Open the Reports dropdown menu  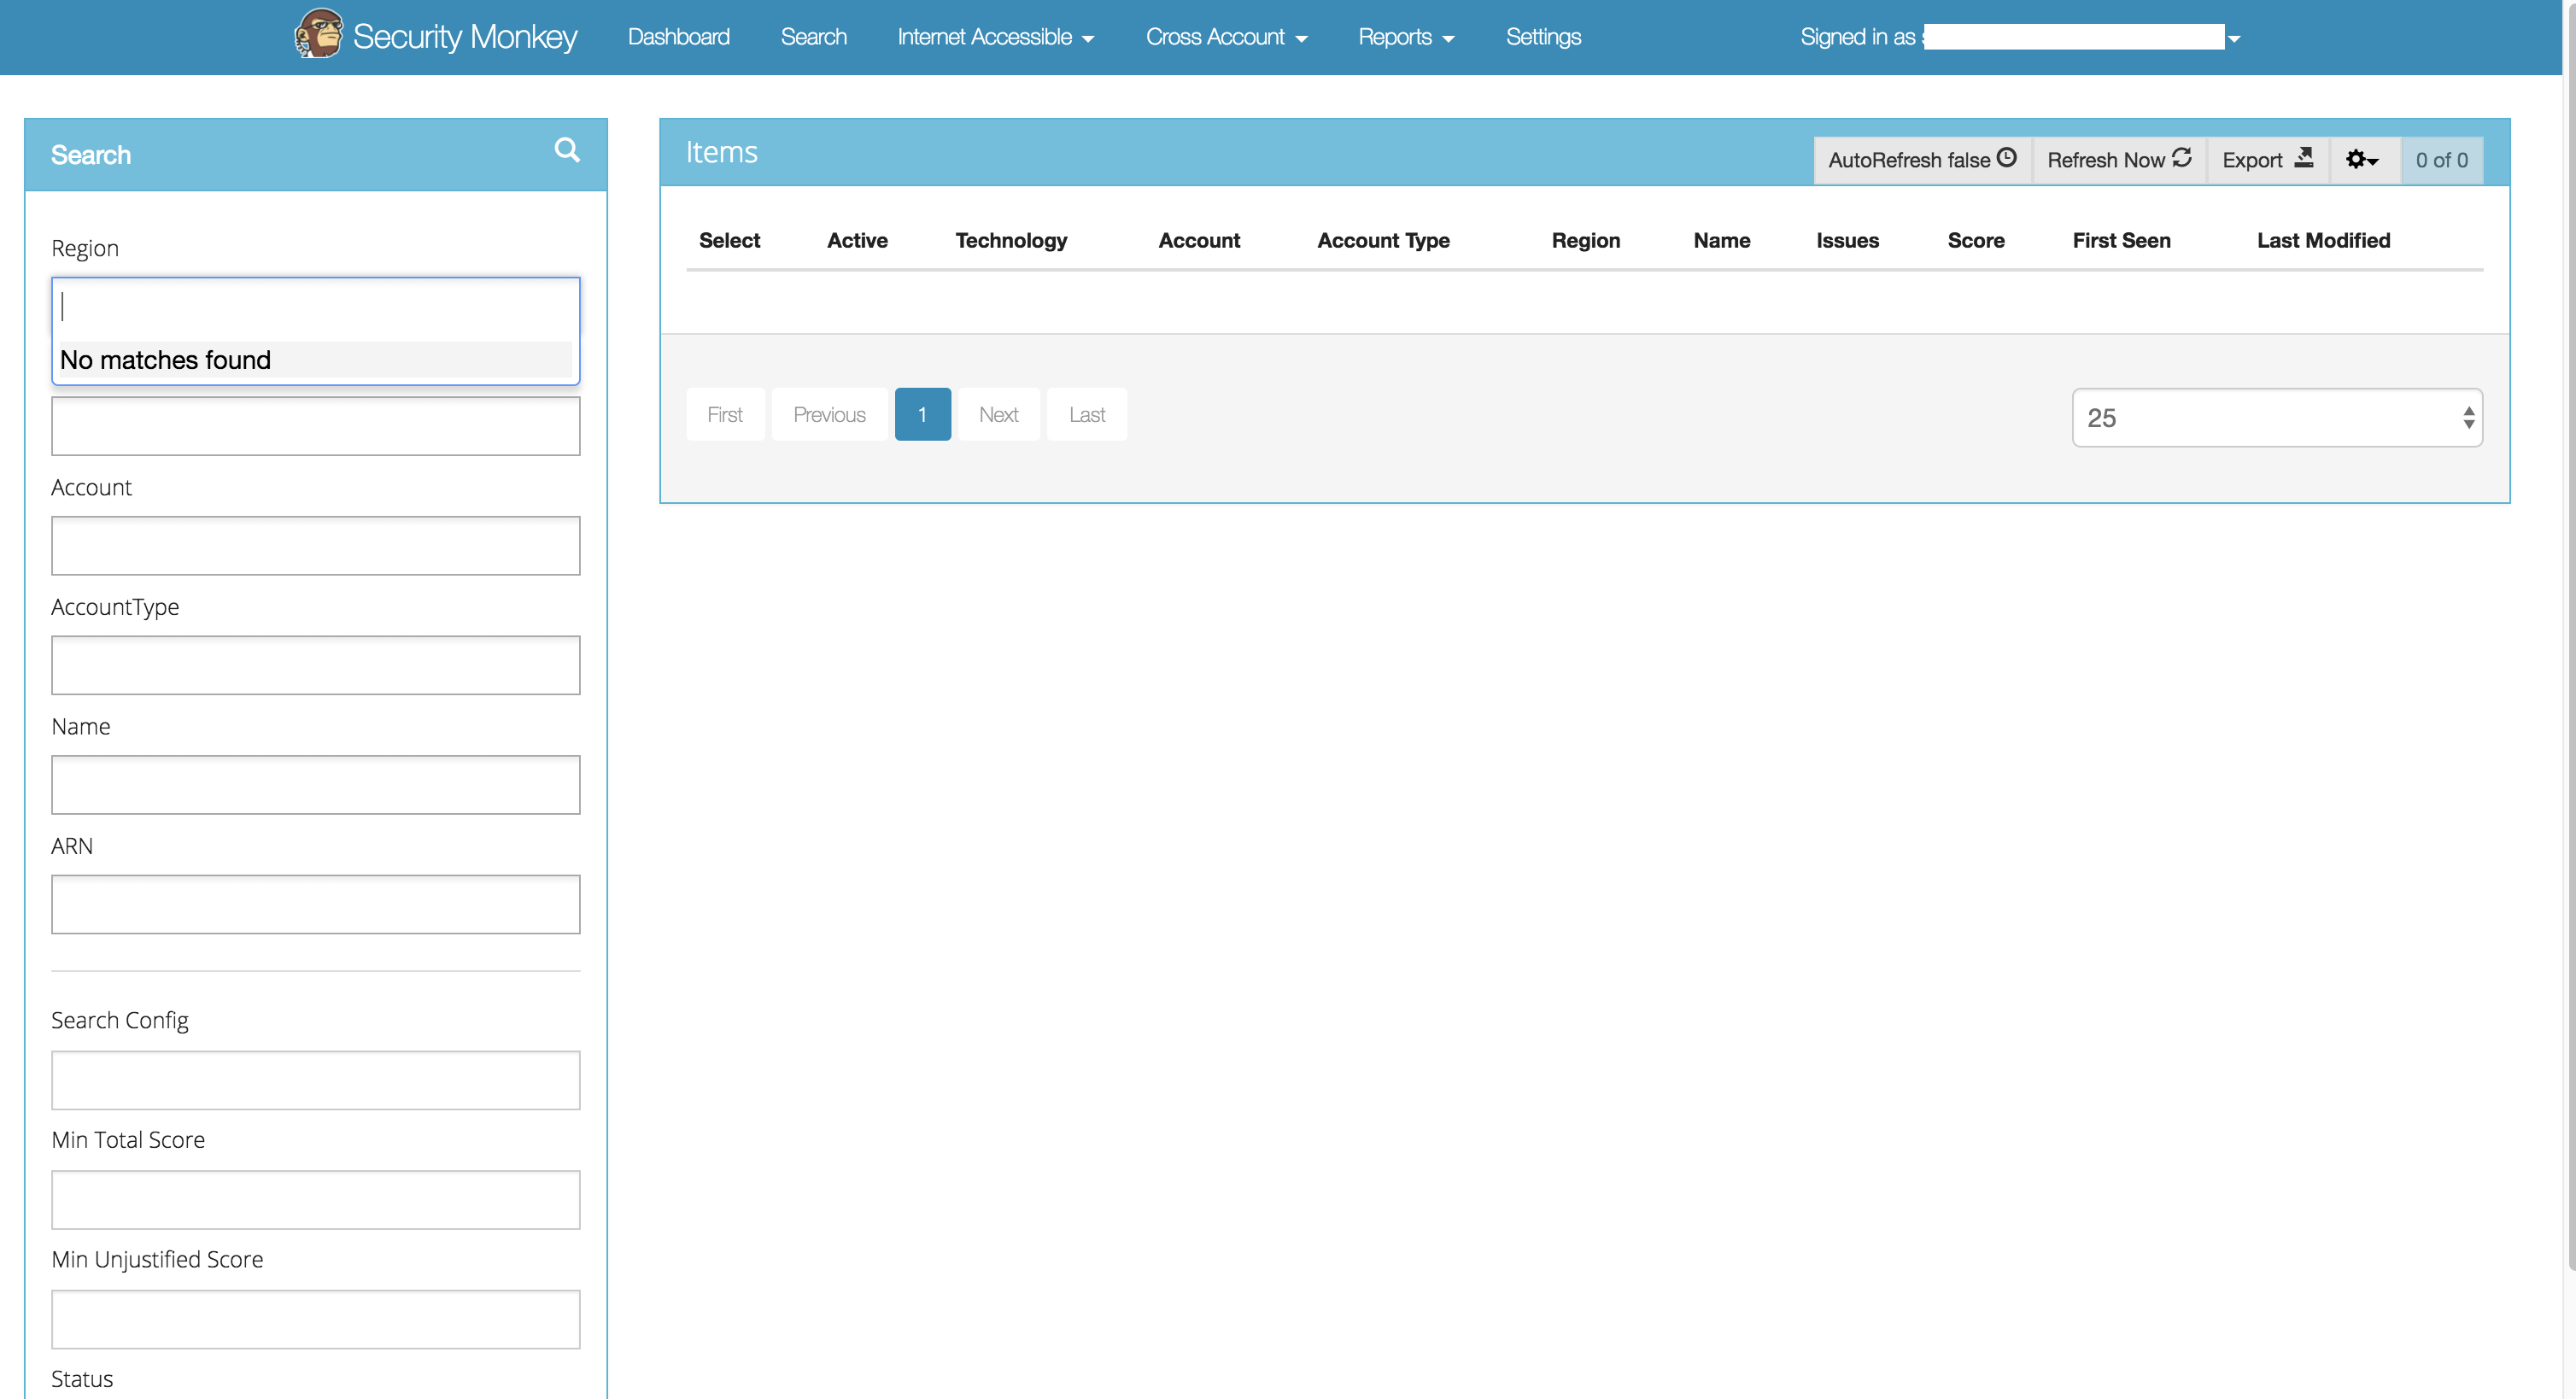(1406, 36)
